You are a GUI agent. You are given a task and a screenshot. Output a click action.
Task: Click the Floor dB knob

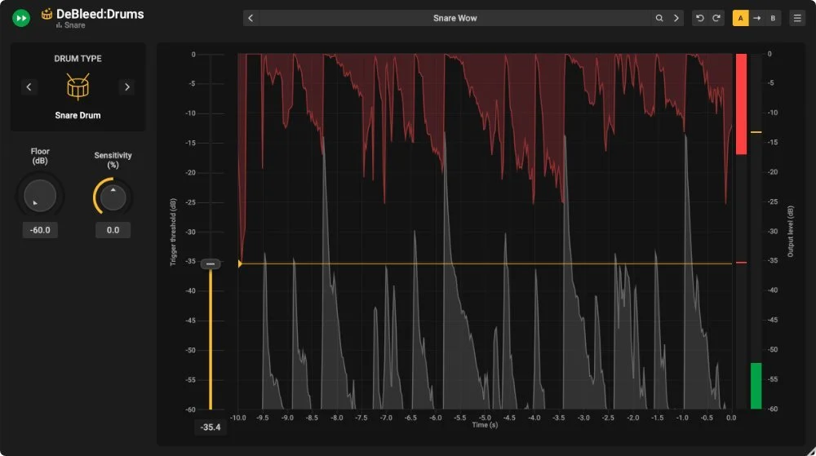coord(40,196)
